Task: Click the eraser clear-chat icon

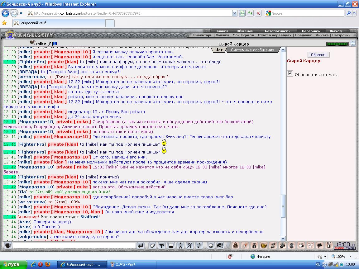Action: (152, 246)
